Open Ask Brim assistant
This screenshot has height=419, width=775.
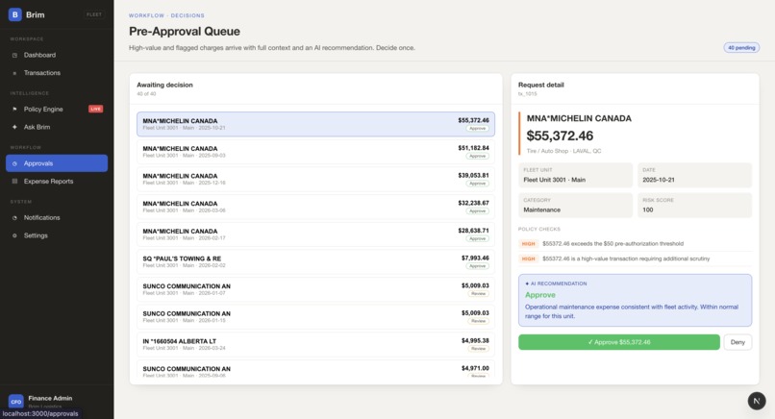click(x=57, y=127)
